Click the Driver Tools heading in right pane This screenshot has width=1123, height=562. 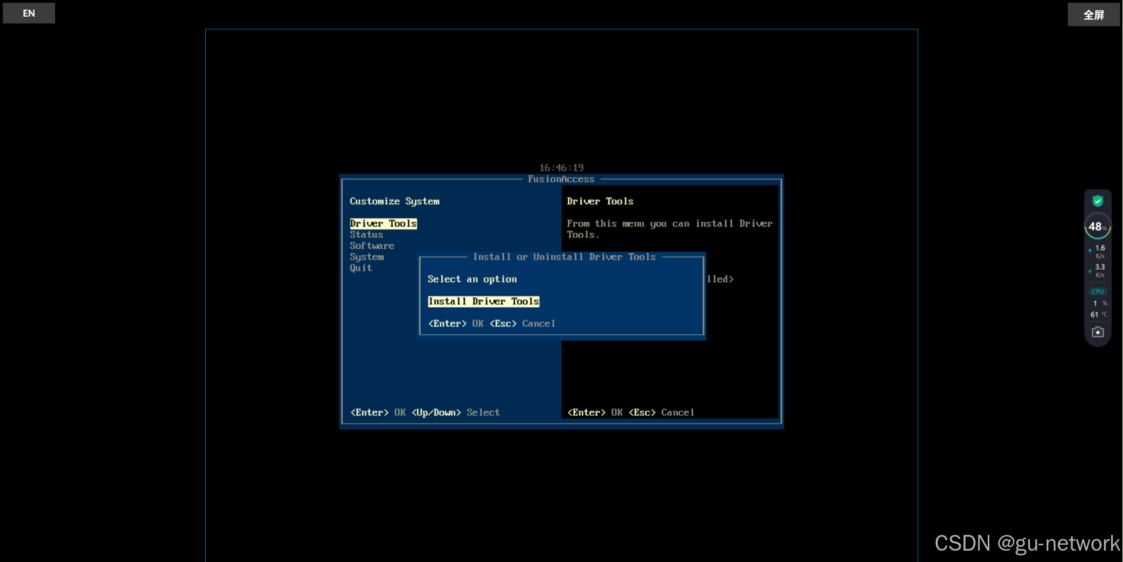(x=600, y=201)
